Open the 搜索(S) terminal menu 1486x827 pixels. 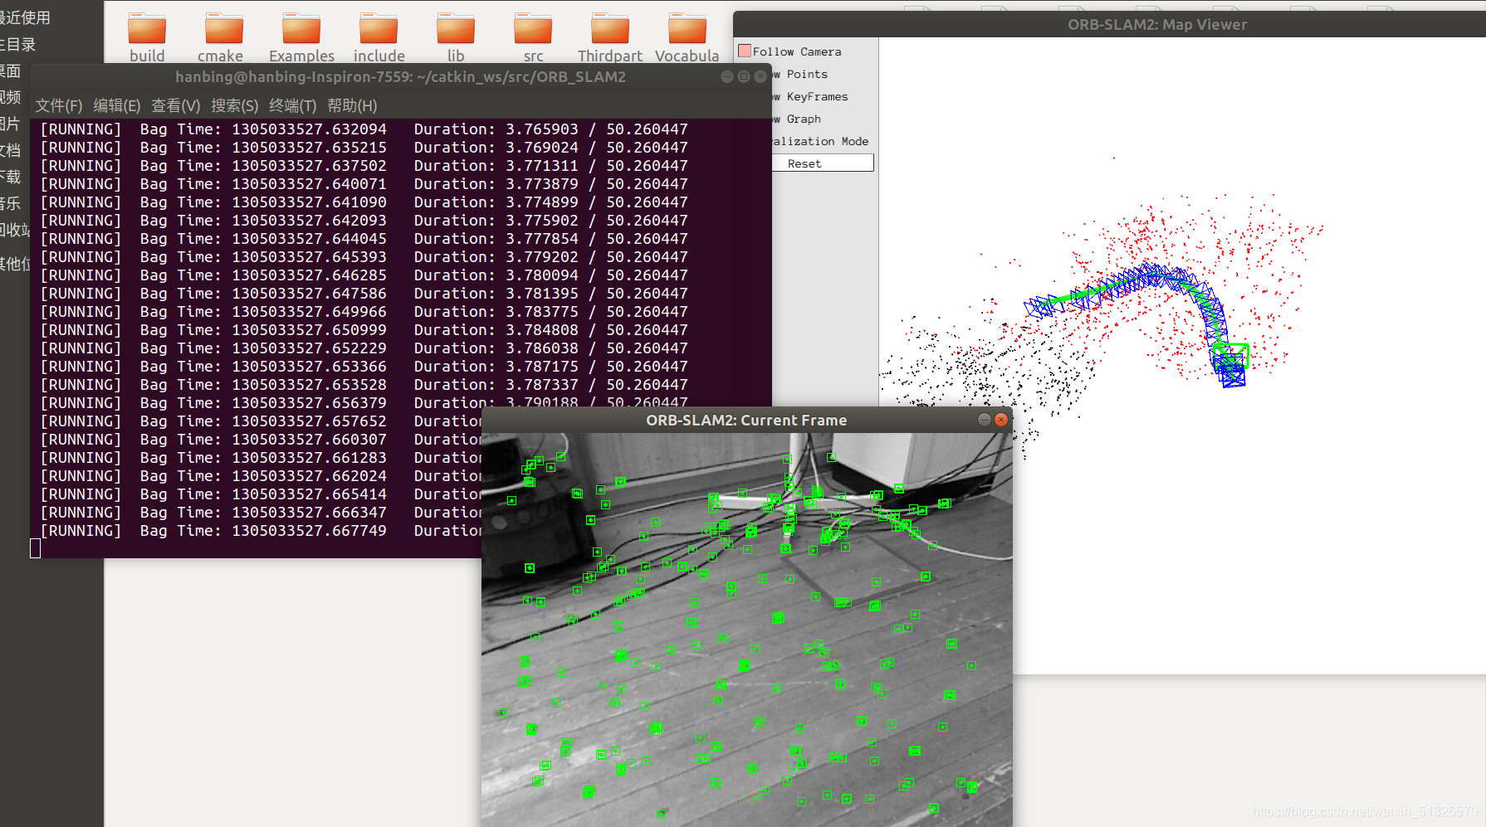point(235,105)
